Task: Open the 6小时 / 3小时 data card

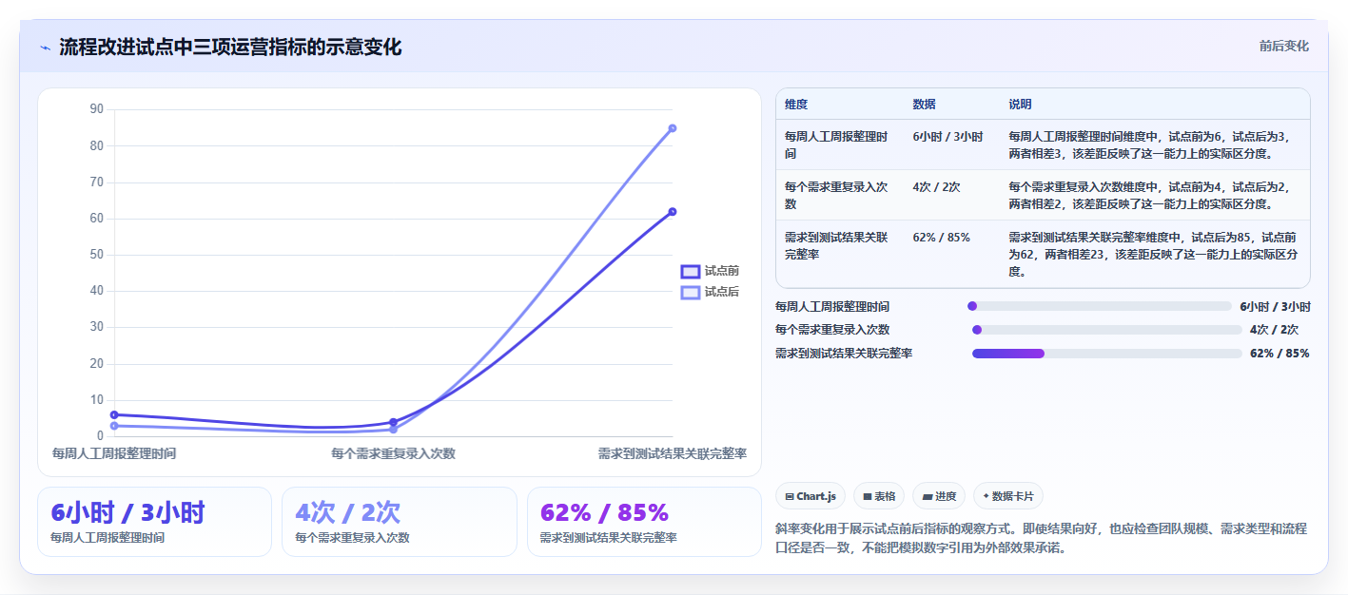Action: click(154, 522)
